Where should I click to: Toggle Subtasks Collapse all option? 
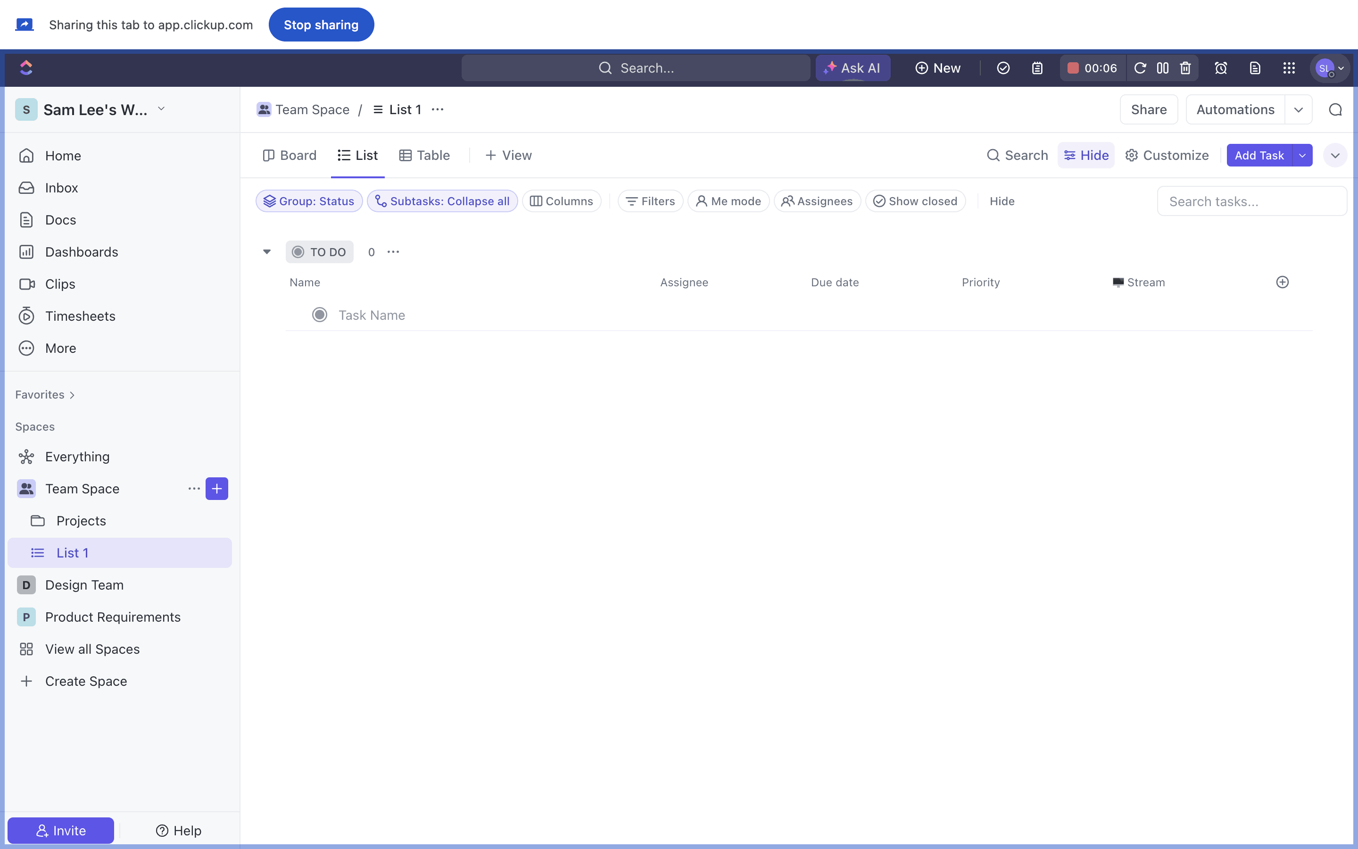tap(442, 201)
